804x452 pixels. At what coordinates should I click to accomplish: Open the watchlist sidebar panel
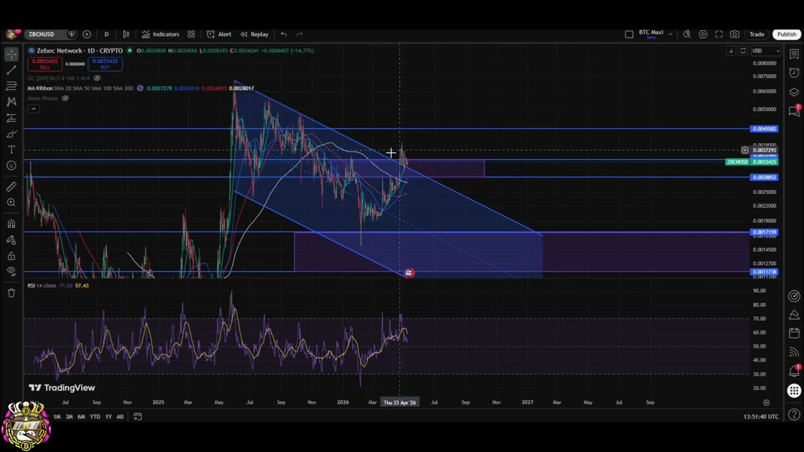coord(794,54)
